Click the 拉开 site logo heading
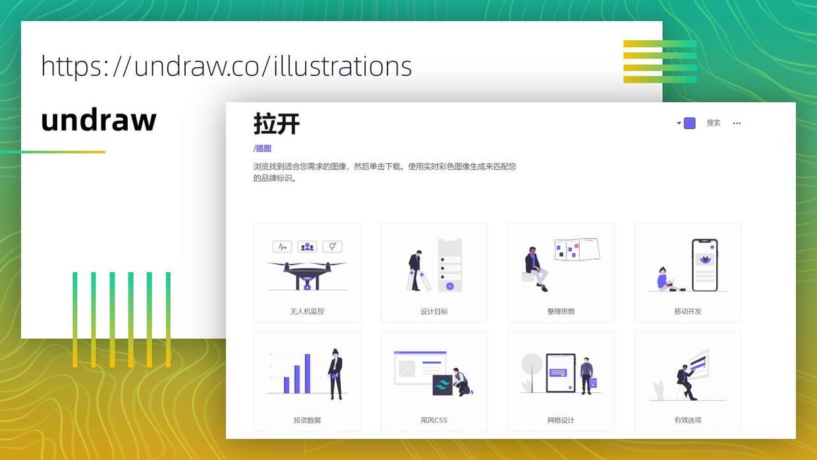 coord(277,123)
